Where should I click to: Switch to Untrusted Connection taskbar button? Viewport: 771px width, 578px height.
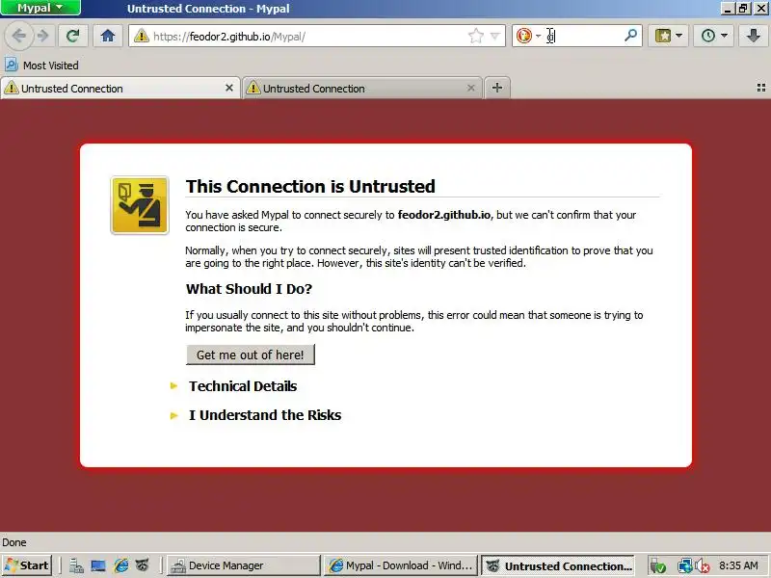(558, 565)
